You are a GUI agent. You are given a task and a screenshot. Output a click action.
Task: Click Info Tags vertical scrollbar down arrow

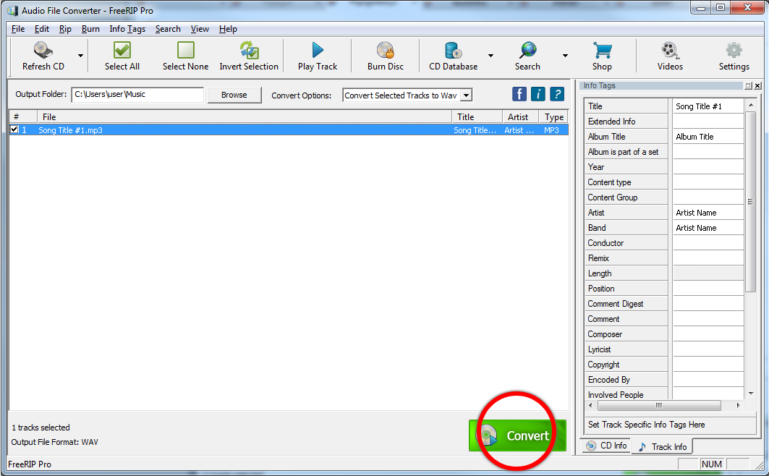(751, 394)
